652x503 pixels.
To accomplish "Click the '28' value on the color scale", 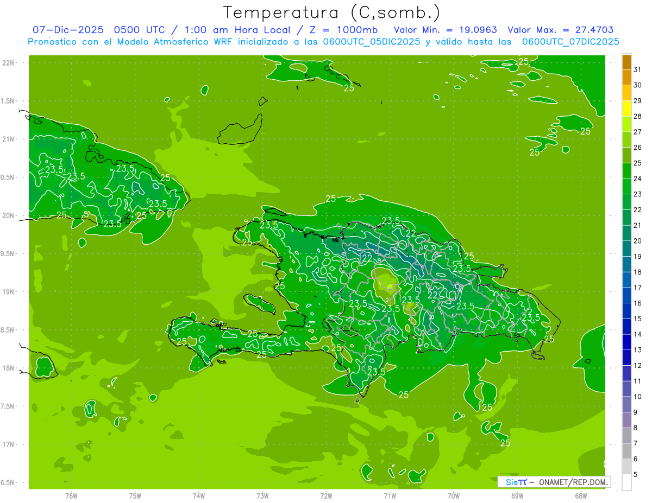I will (x=638, y=116).
